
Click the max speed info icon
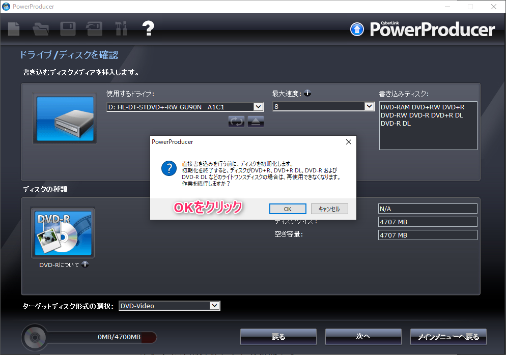click(307, 93)
